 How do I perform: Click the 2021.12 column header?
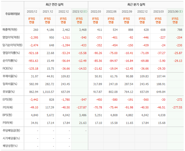(48, 12)
